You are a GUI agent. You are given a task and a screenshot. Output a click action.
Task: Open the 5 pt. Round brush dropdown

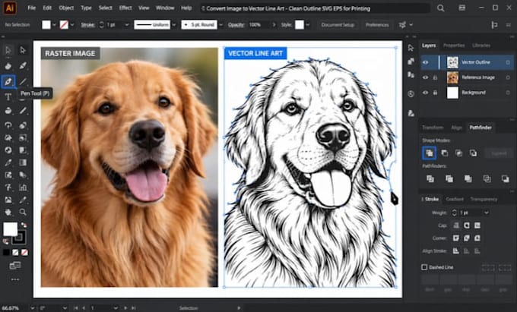click(221, 25)
